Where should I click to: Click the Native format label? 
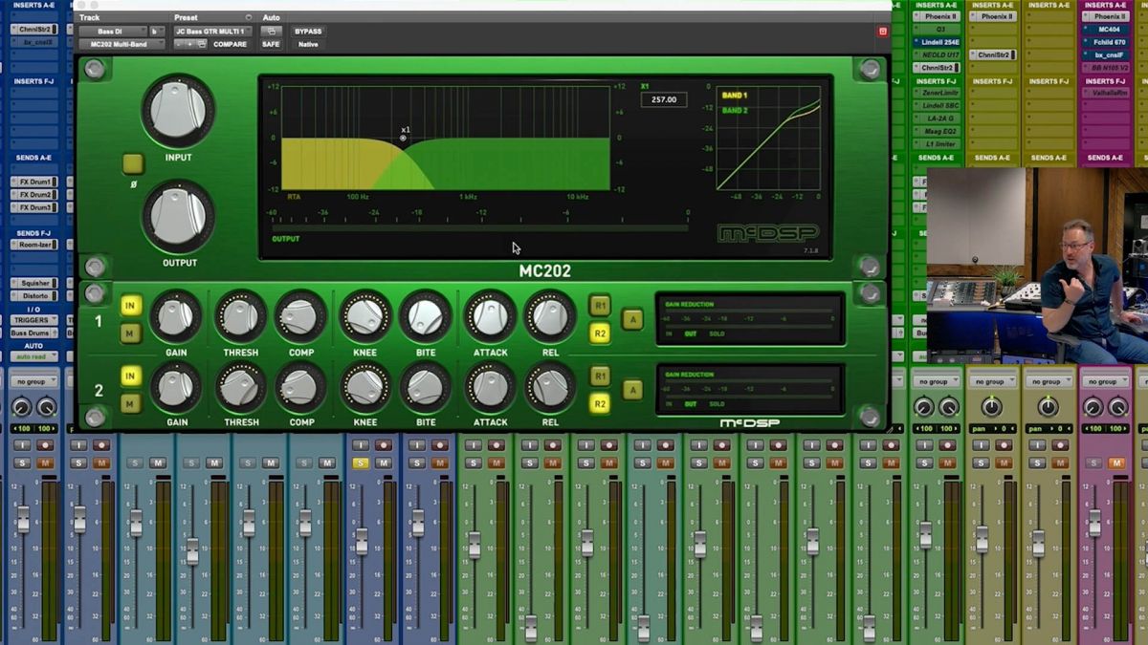(x=308, y=44)
